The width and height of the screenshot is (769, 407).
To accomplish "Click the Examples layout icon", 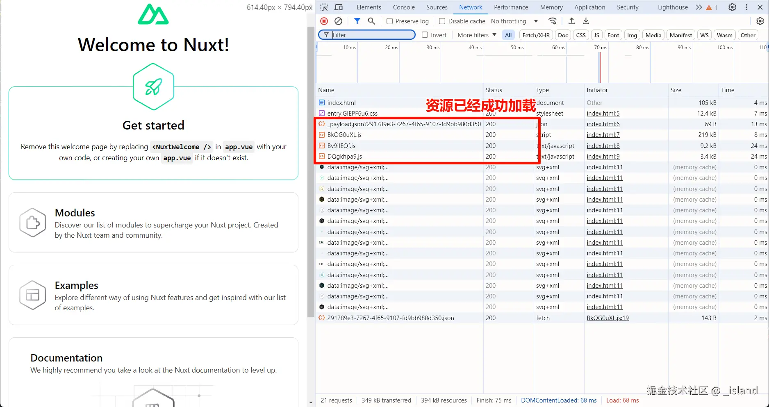I will point(33,295).
